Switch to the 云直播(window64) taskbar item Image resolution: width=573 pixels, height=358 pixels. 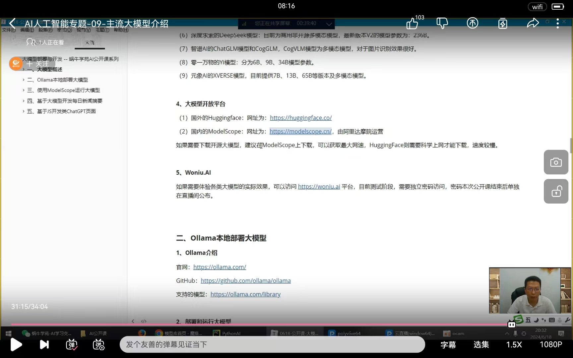pyautogui.click(x=411, y=333)
